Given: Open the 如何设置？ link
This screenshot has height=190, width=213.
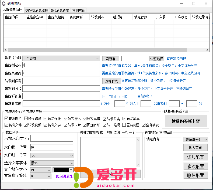Looking at the screenshot, I should 64,176.
